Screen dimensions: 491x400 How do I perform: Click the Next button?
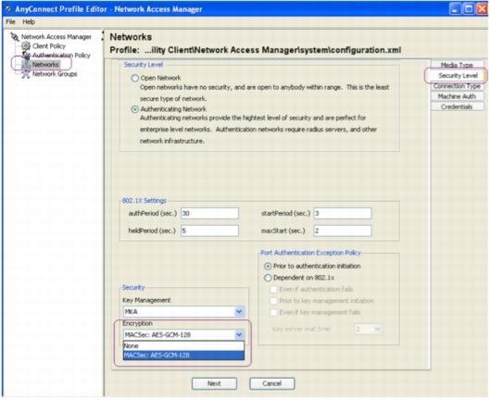click(214, 383)
